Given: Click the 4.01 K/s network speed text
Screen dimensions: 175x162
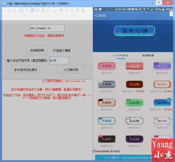Looking at the screenshot, I should 121,9.
